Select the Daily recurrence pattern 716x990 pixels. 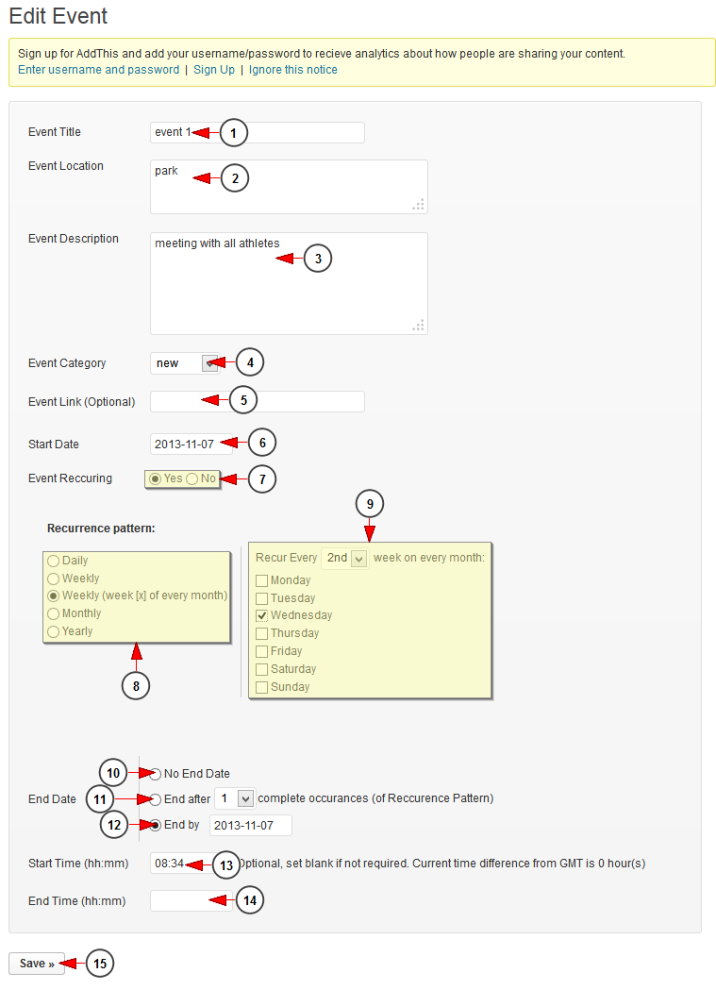coord(54,561)
